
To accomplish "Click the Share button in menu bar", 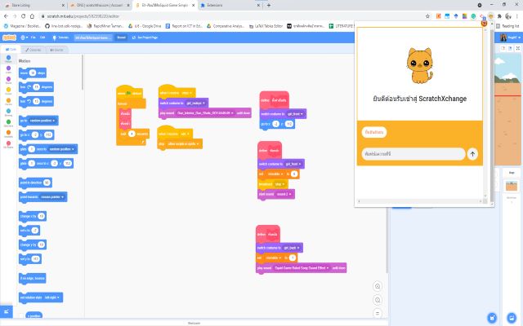I will click(121, 37).
